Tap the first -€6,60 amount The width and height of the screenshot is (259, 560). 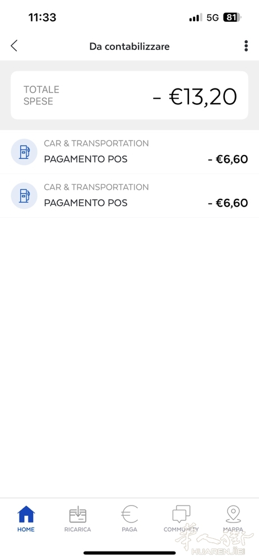228,159
